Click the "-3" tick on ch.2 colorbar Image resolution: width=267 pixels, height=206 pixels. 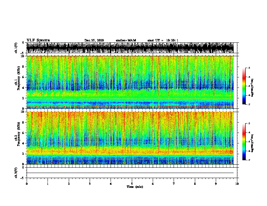coord(249,124)
